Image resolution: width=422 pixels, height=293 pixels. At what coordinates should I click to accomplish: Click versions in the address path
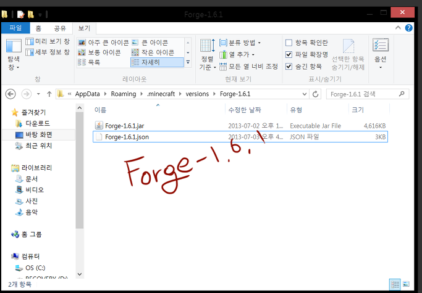197,94
